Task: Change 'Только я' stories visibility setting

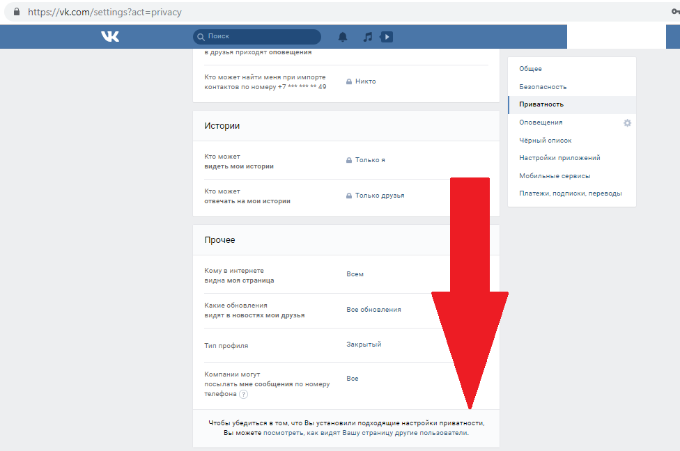Action: coord(369,160)
